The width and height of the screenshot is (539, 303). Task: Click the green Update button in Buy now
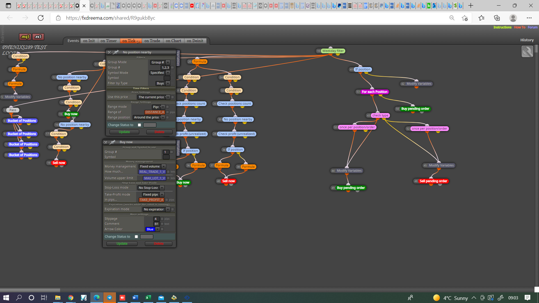(x=122, y=244)
